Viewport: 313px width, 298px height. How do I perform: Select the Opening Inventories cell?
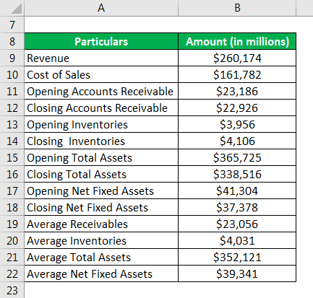pyautogui.click(x=101, y=124)
